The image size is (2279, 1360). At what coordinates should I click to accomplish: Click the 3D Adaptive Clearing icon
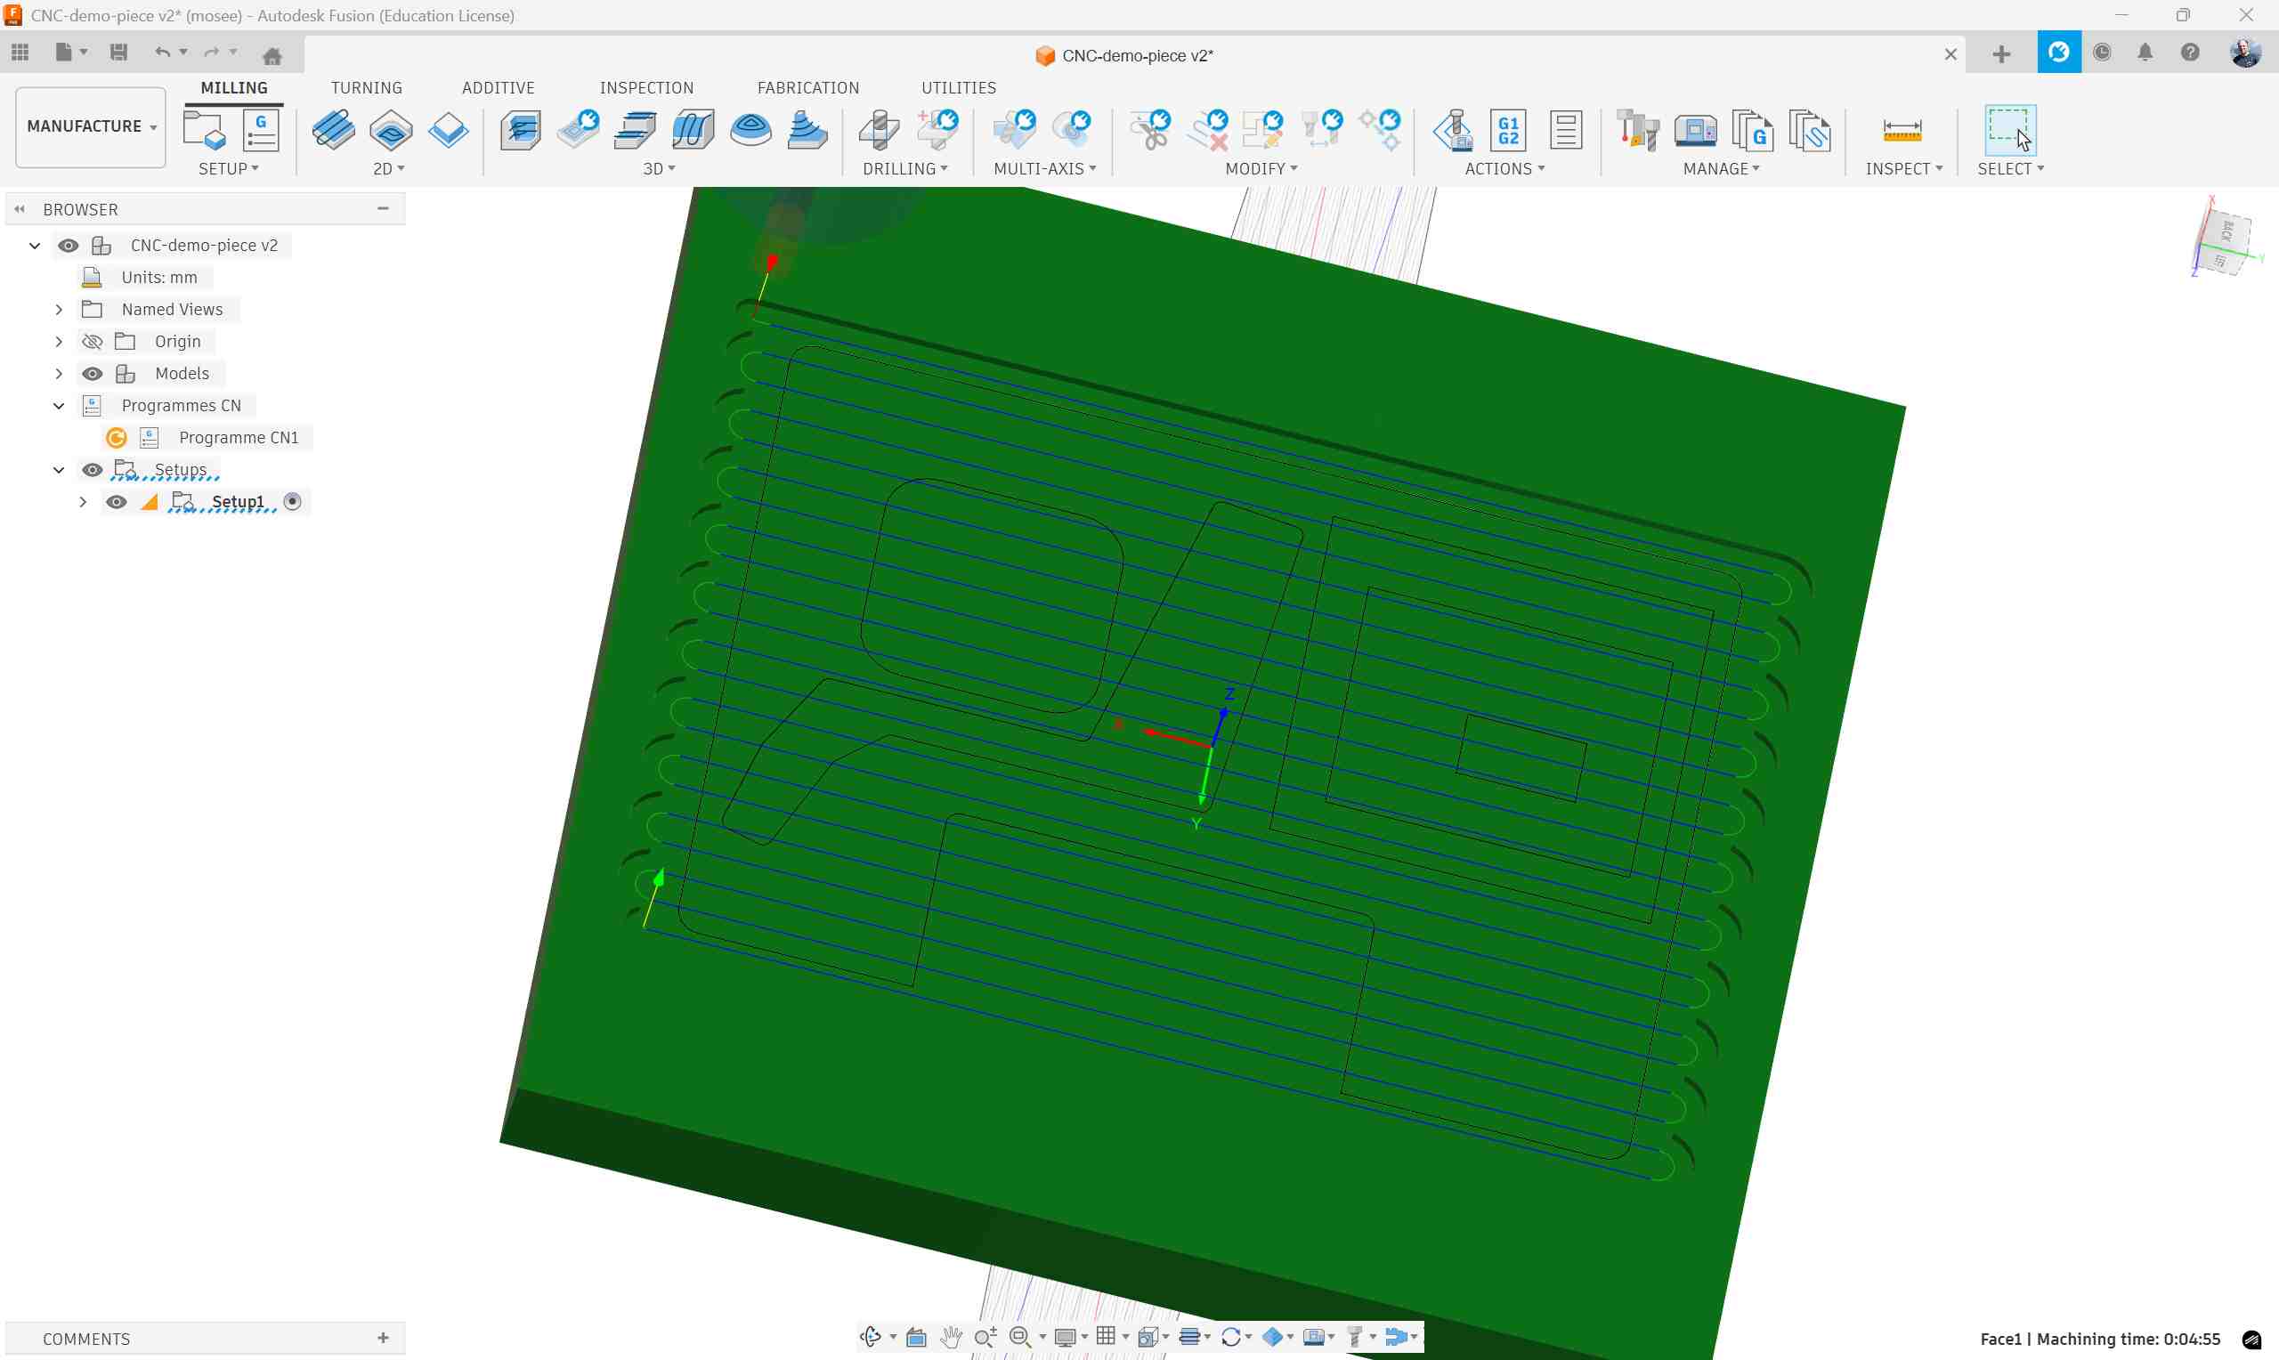click(x=521, y=130)
